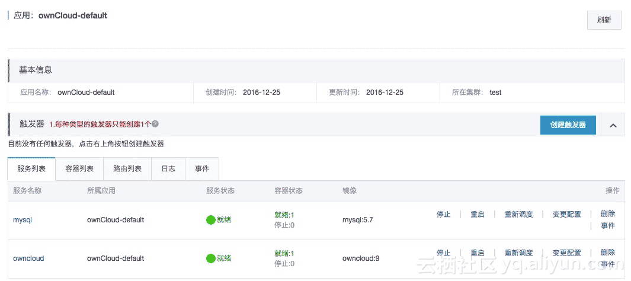Click 变更配置 for the owncloud service

click(567, 253)
